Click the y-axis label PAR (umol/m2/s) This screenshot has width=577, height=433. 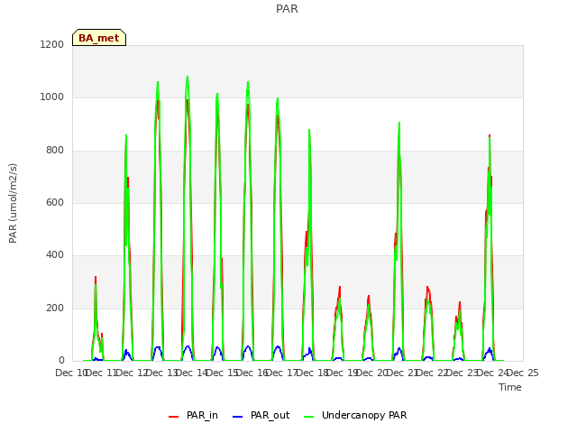coord(13,203)
